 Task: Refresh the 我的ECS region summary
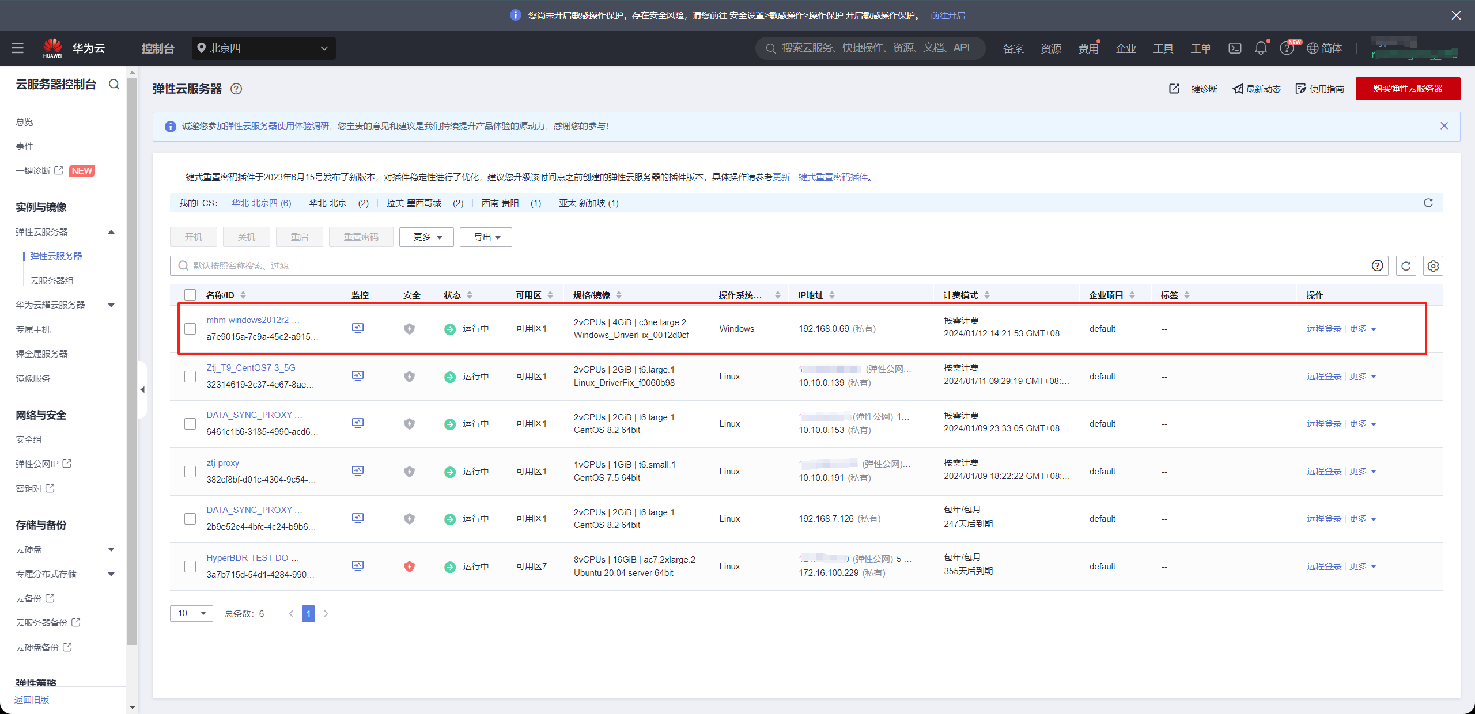click(1428, 203)
